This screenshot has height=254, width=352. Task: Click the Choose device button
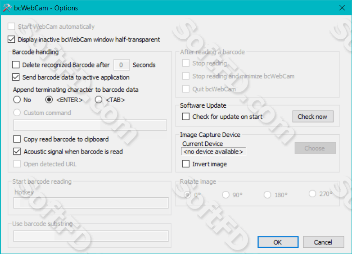pyautogui.click(x=315, y=148)
